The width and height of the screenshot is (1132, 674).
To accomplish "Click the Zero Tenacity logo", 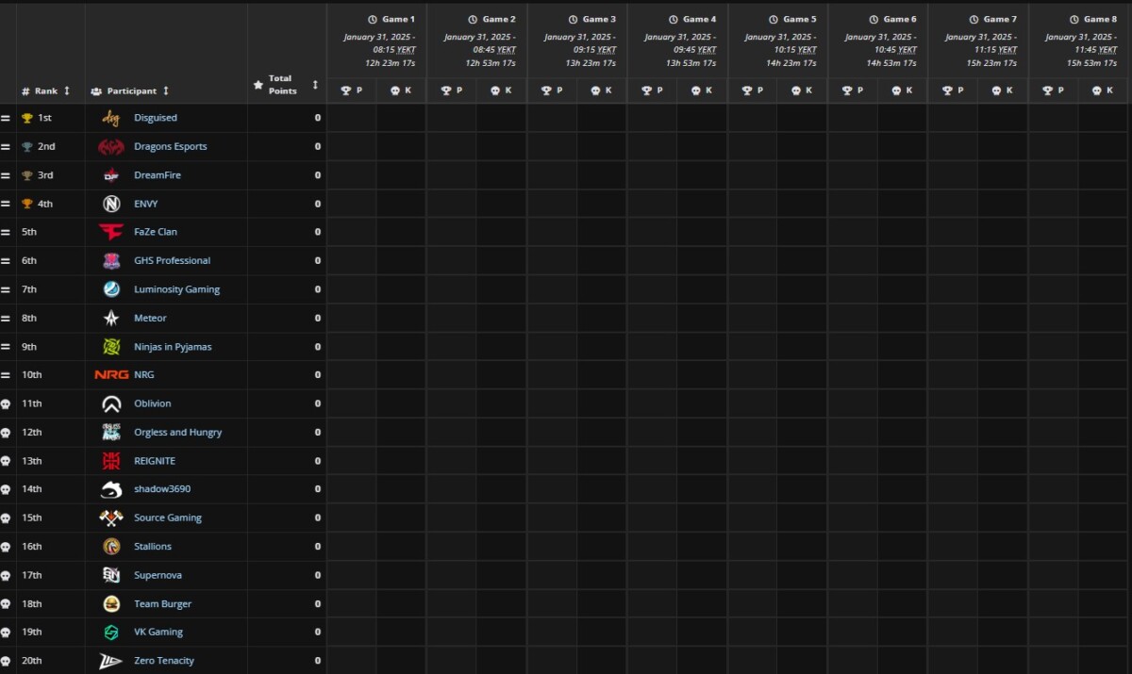I will pyautogui.click(x=111, y=661).
